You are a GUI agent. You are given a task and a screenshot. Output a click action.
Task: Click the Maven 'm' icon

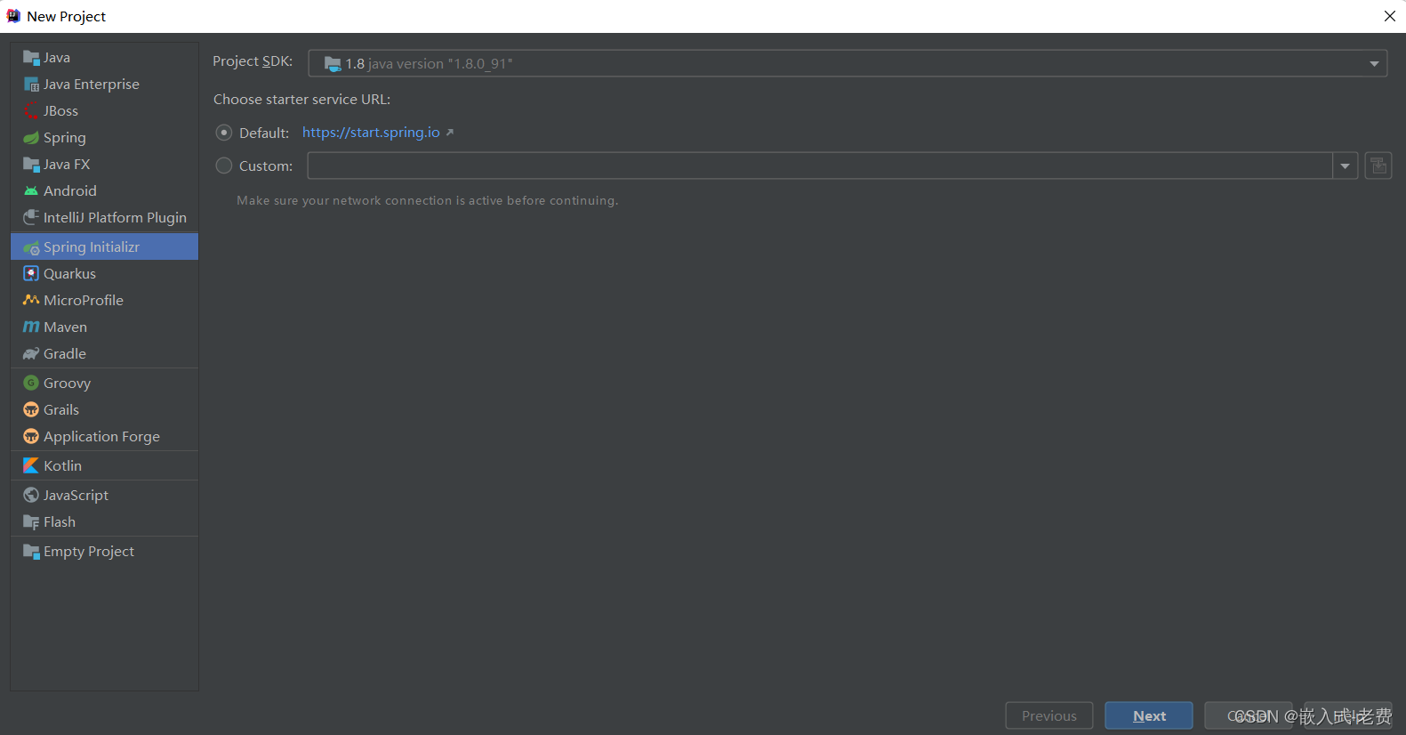(x=31, y=327)
